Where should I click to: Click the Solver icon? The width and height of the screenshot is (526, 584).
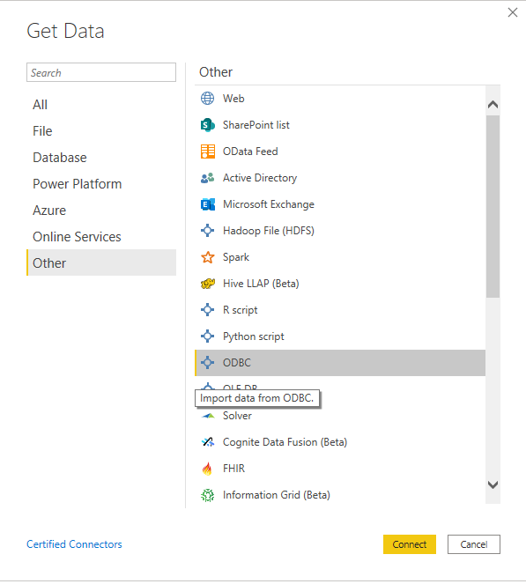208,416
